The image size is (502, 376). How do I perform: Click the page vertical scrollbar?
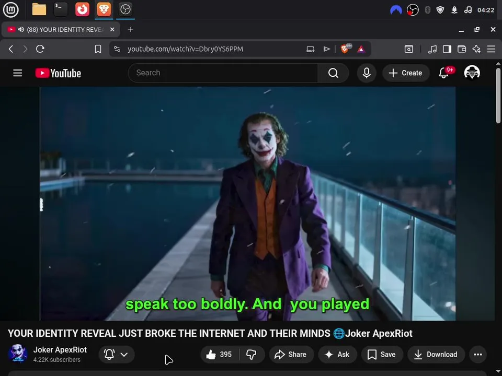[x=498, y=96]
